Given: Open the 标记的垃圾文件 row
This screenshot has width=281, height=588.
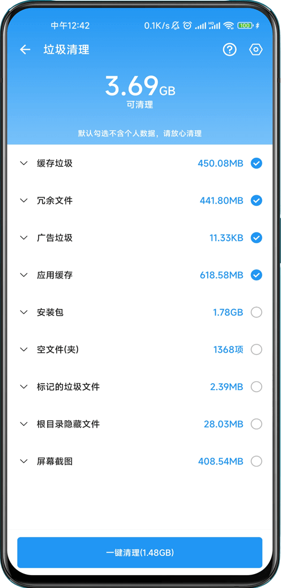Looking at the screenshot, I should tap(140, 386).
